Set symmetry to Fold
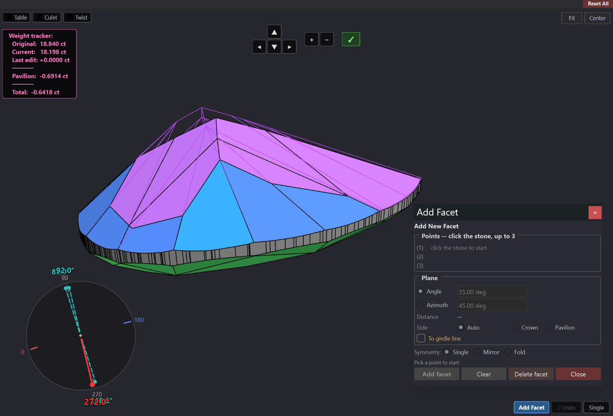 click(x=508, y=352)
